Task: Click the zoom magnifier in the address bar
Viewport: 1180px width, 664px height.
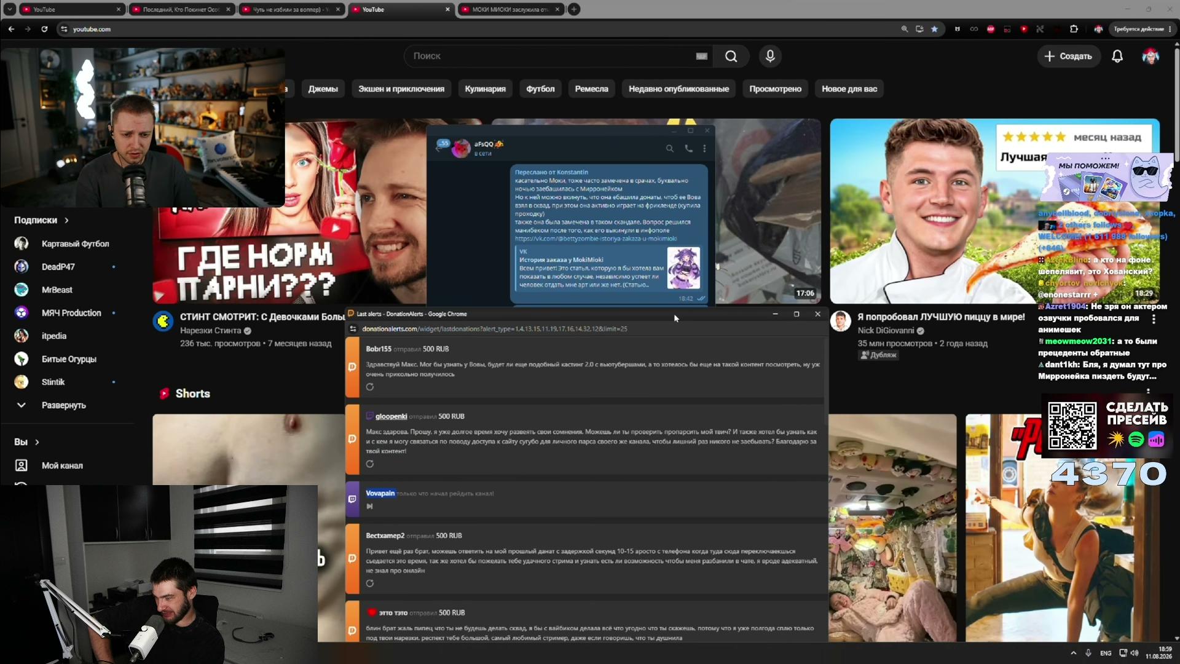Action: click(905, 29)
